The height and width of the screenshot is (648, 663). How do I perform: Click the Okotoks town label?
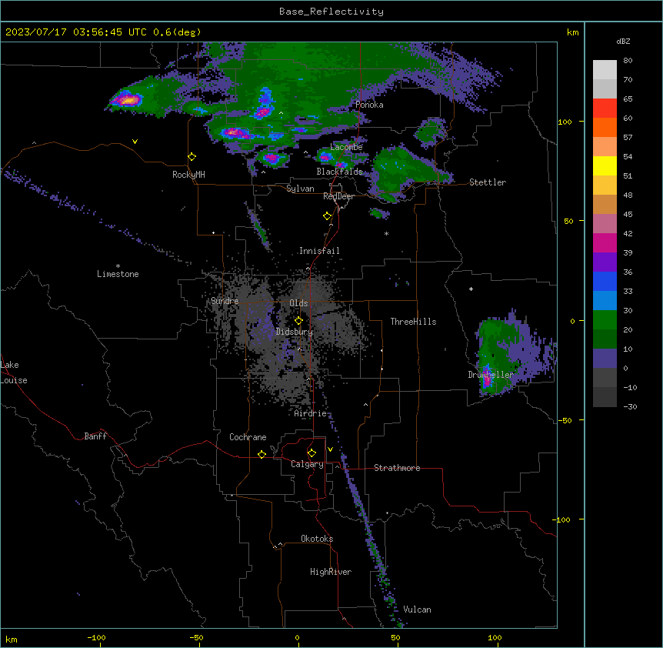click(317, 539)
